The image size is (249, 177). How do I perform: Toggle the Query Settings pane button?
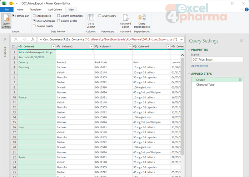tap(6, 21)
